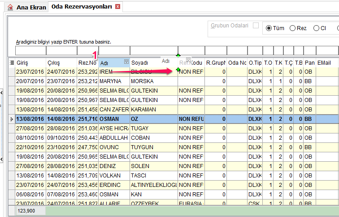
Task: Select the TUGAY surname cell
Action: point(154,128)
